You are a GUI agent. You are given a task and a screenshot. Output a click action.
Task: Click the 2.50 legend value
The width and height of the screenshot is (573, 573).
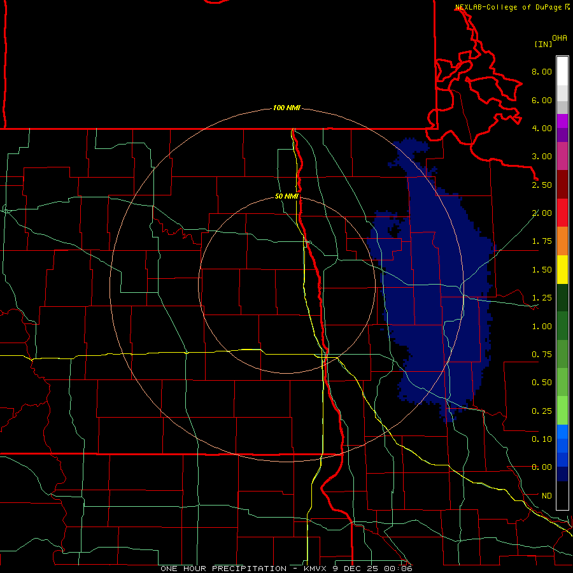click(542, 185)
